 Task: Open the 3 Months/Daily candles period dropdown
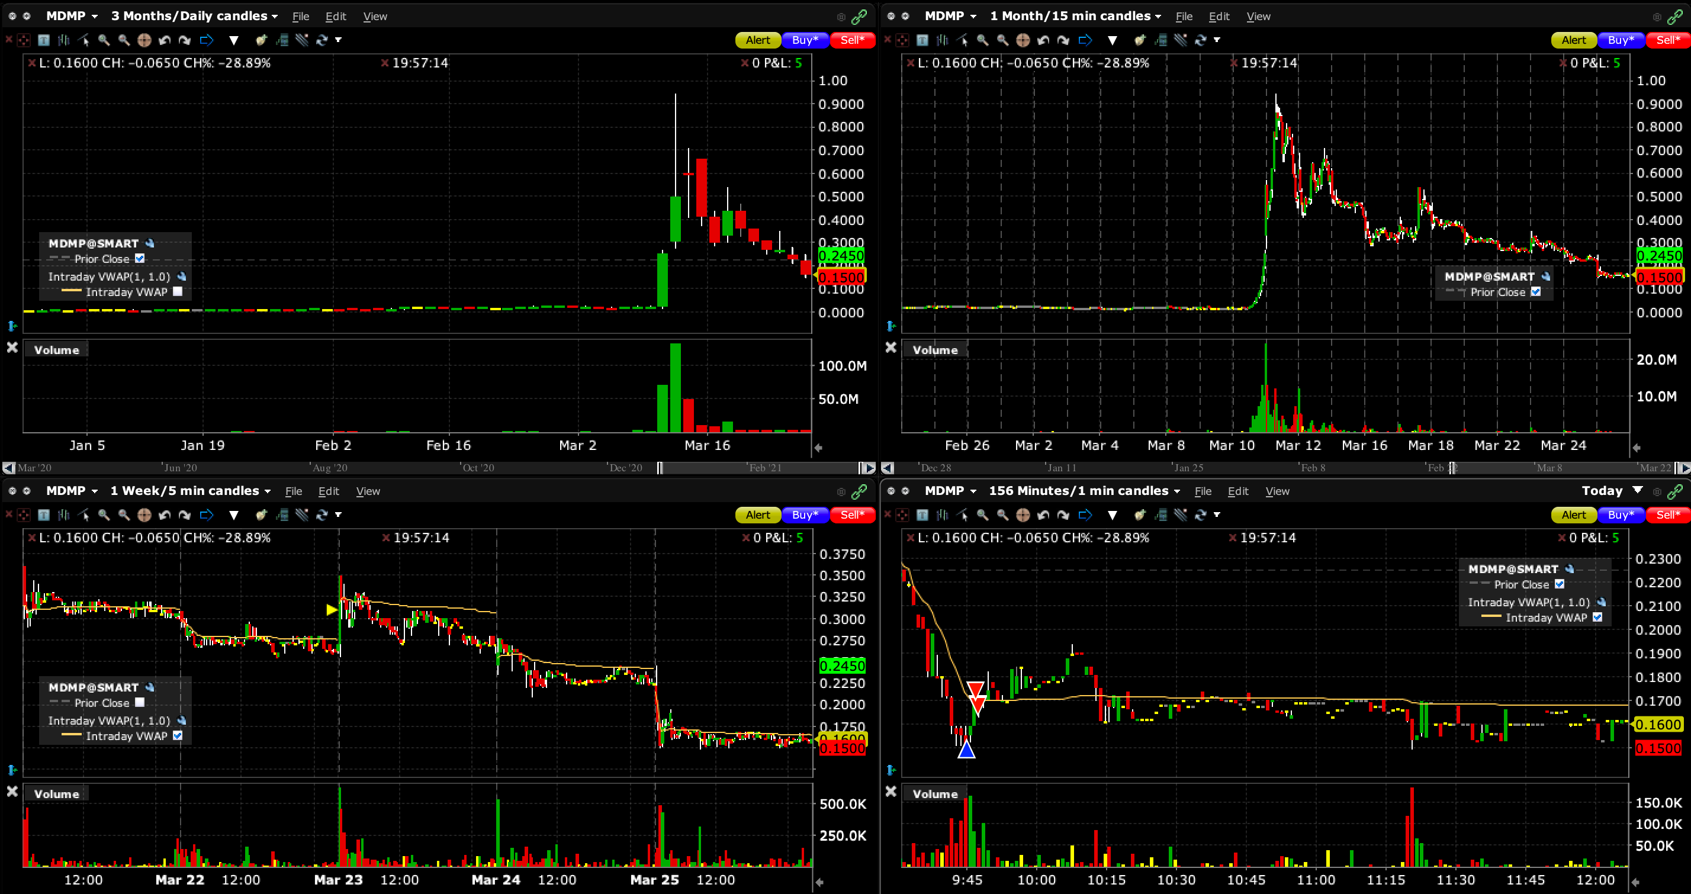pos(194,16)
